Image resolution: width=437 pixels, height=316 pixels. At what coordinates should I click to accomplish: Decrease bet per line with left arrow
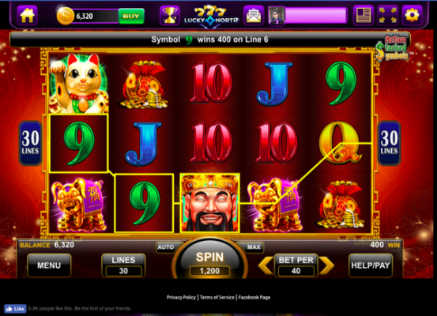click(x=266, y=265)
